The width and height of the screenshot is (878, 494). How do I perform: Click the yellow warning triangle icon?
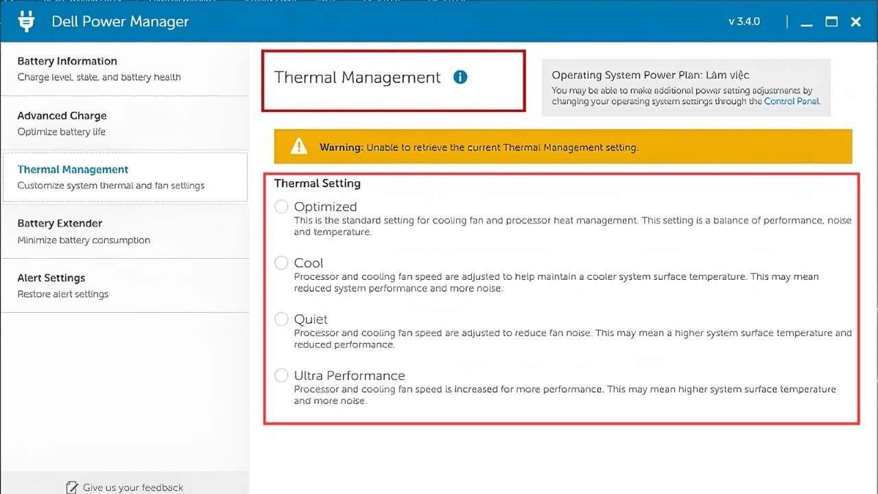coord(299,146)
